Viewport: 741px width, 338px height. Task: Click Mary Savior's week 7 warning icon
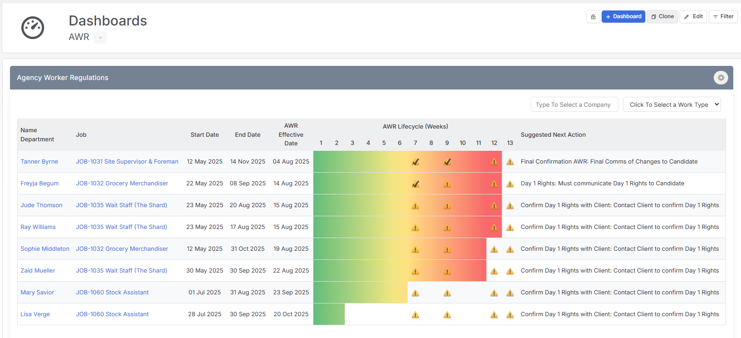click(x=415, y=293)
